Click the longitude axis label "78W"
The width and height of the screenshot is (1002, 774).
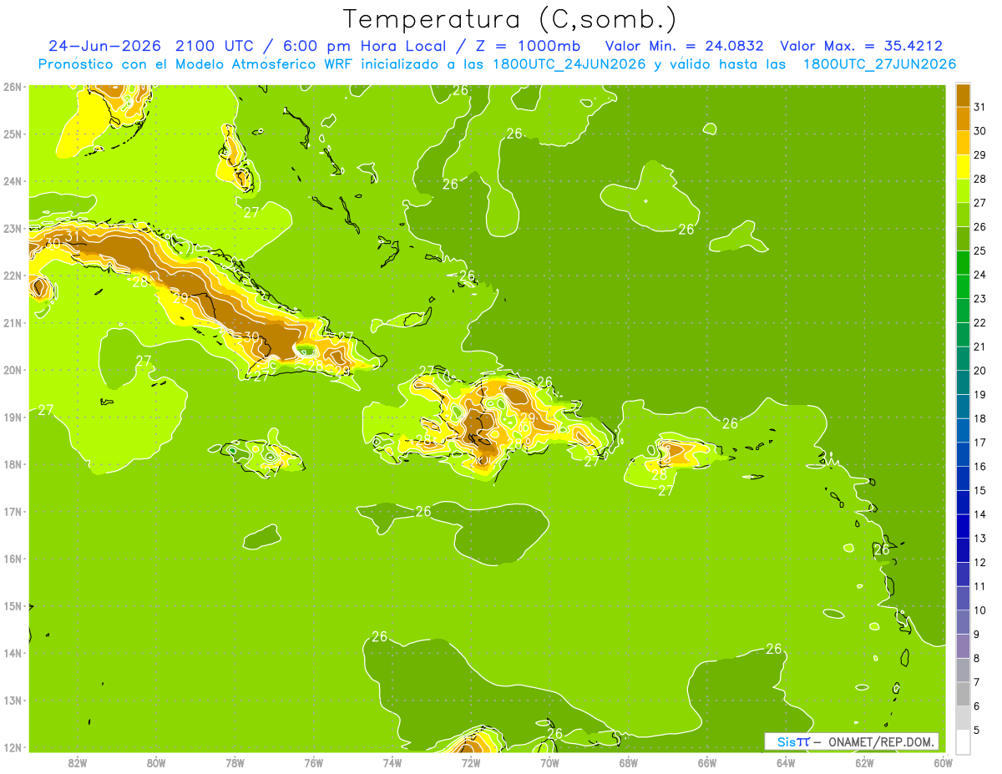pyautogui.click(x=235, y=762)
